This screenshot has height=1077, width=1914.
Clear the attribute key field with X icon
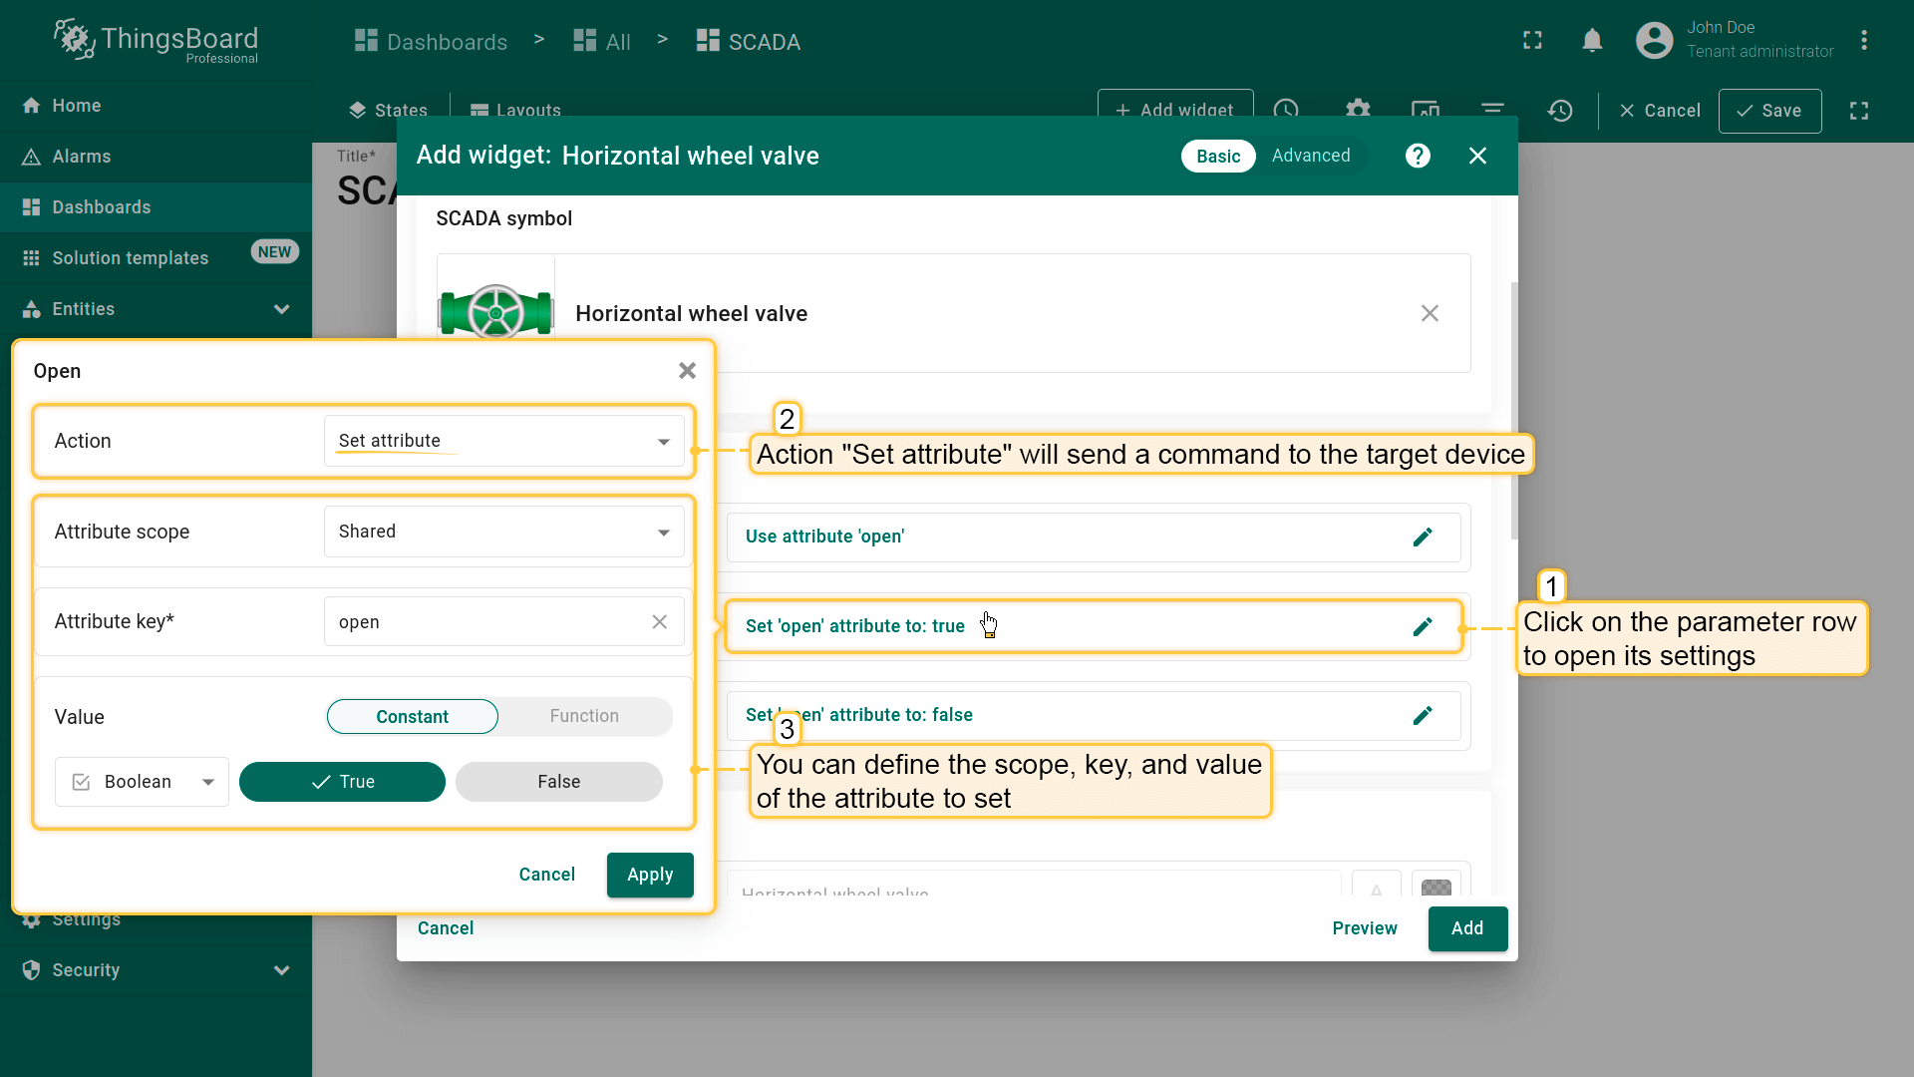coord(659,622)
